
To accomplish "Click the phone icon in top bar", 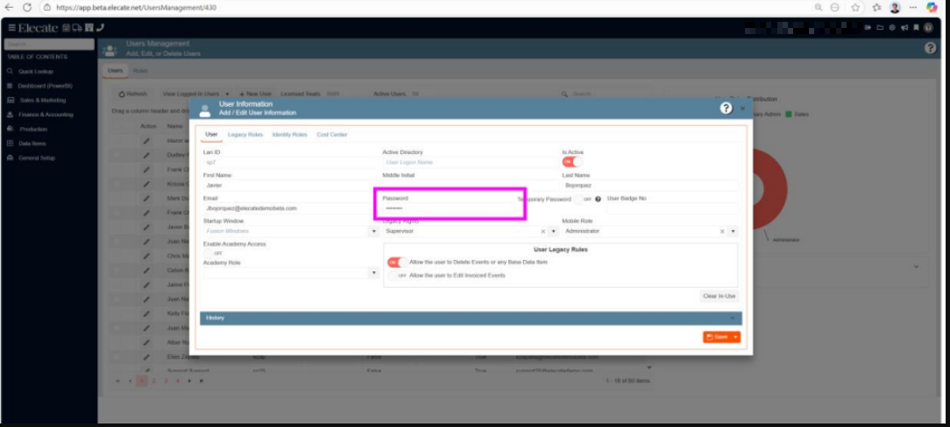I will click(100, 28).
